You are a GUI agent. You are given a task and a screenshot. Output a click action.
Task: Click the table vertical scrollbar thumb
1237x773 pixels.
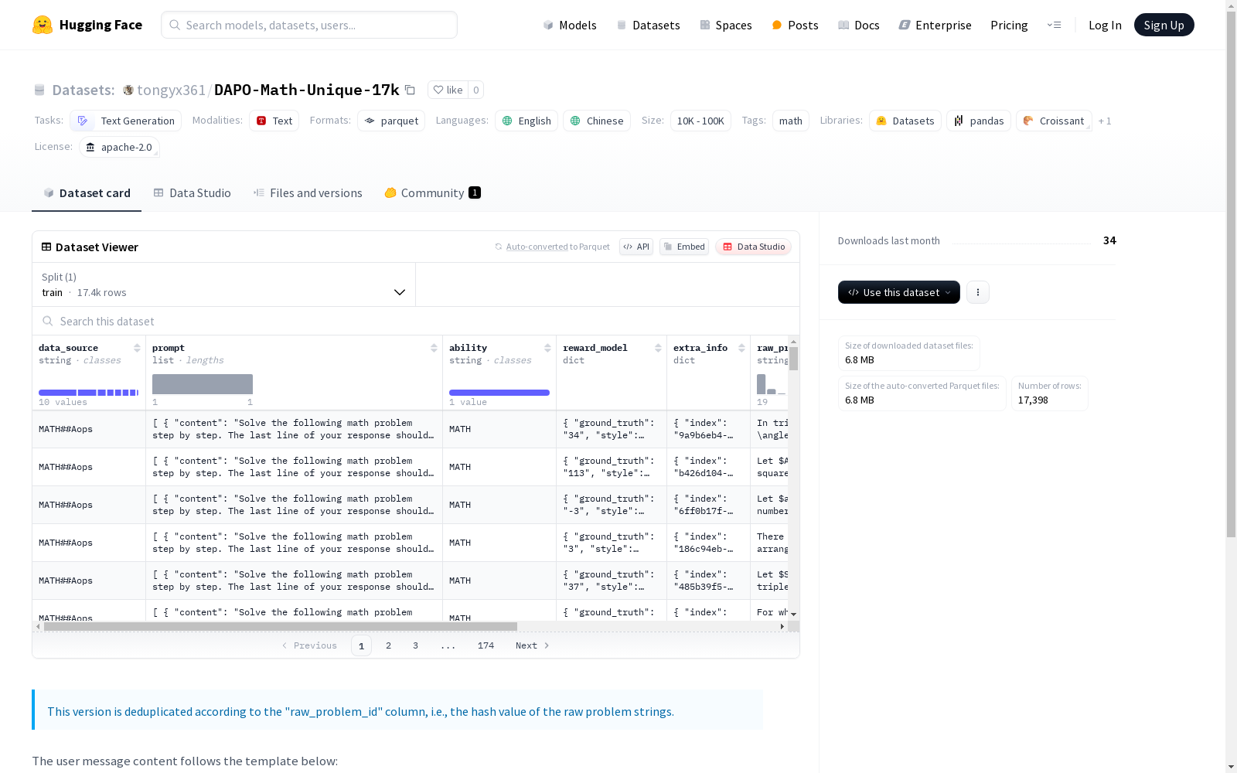pos(794,359)
